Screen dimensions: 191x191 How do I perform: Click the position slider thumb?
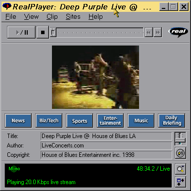pos(53,32)
